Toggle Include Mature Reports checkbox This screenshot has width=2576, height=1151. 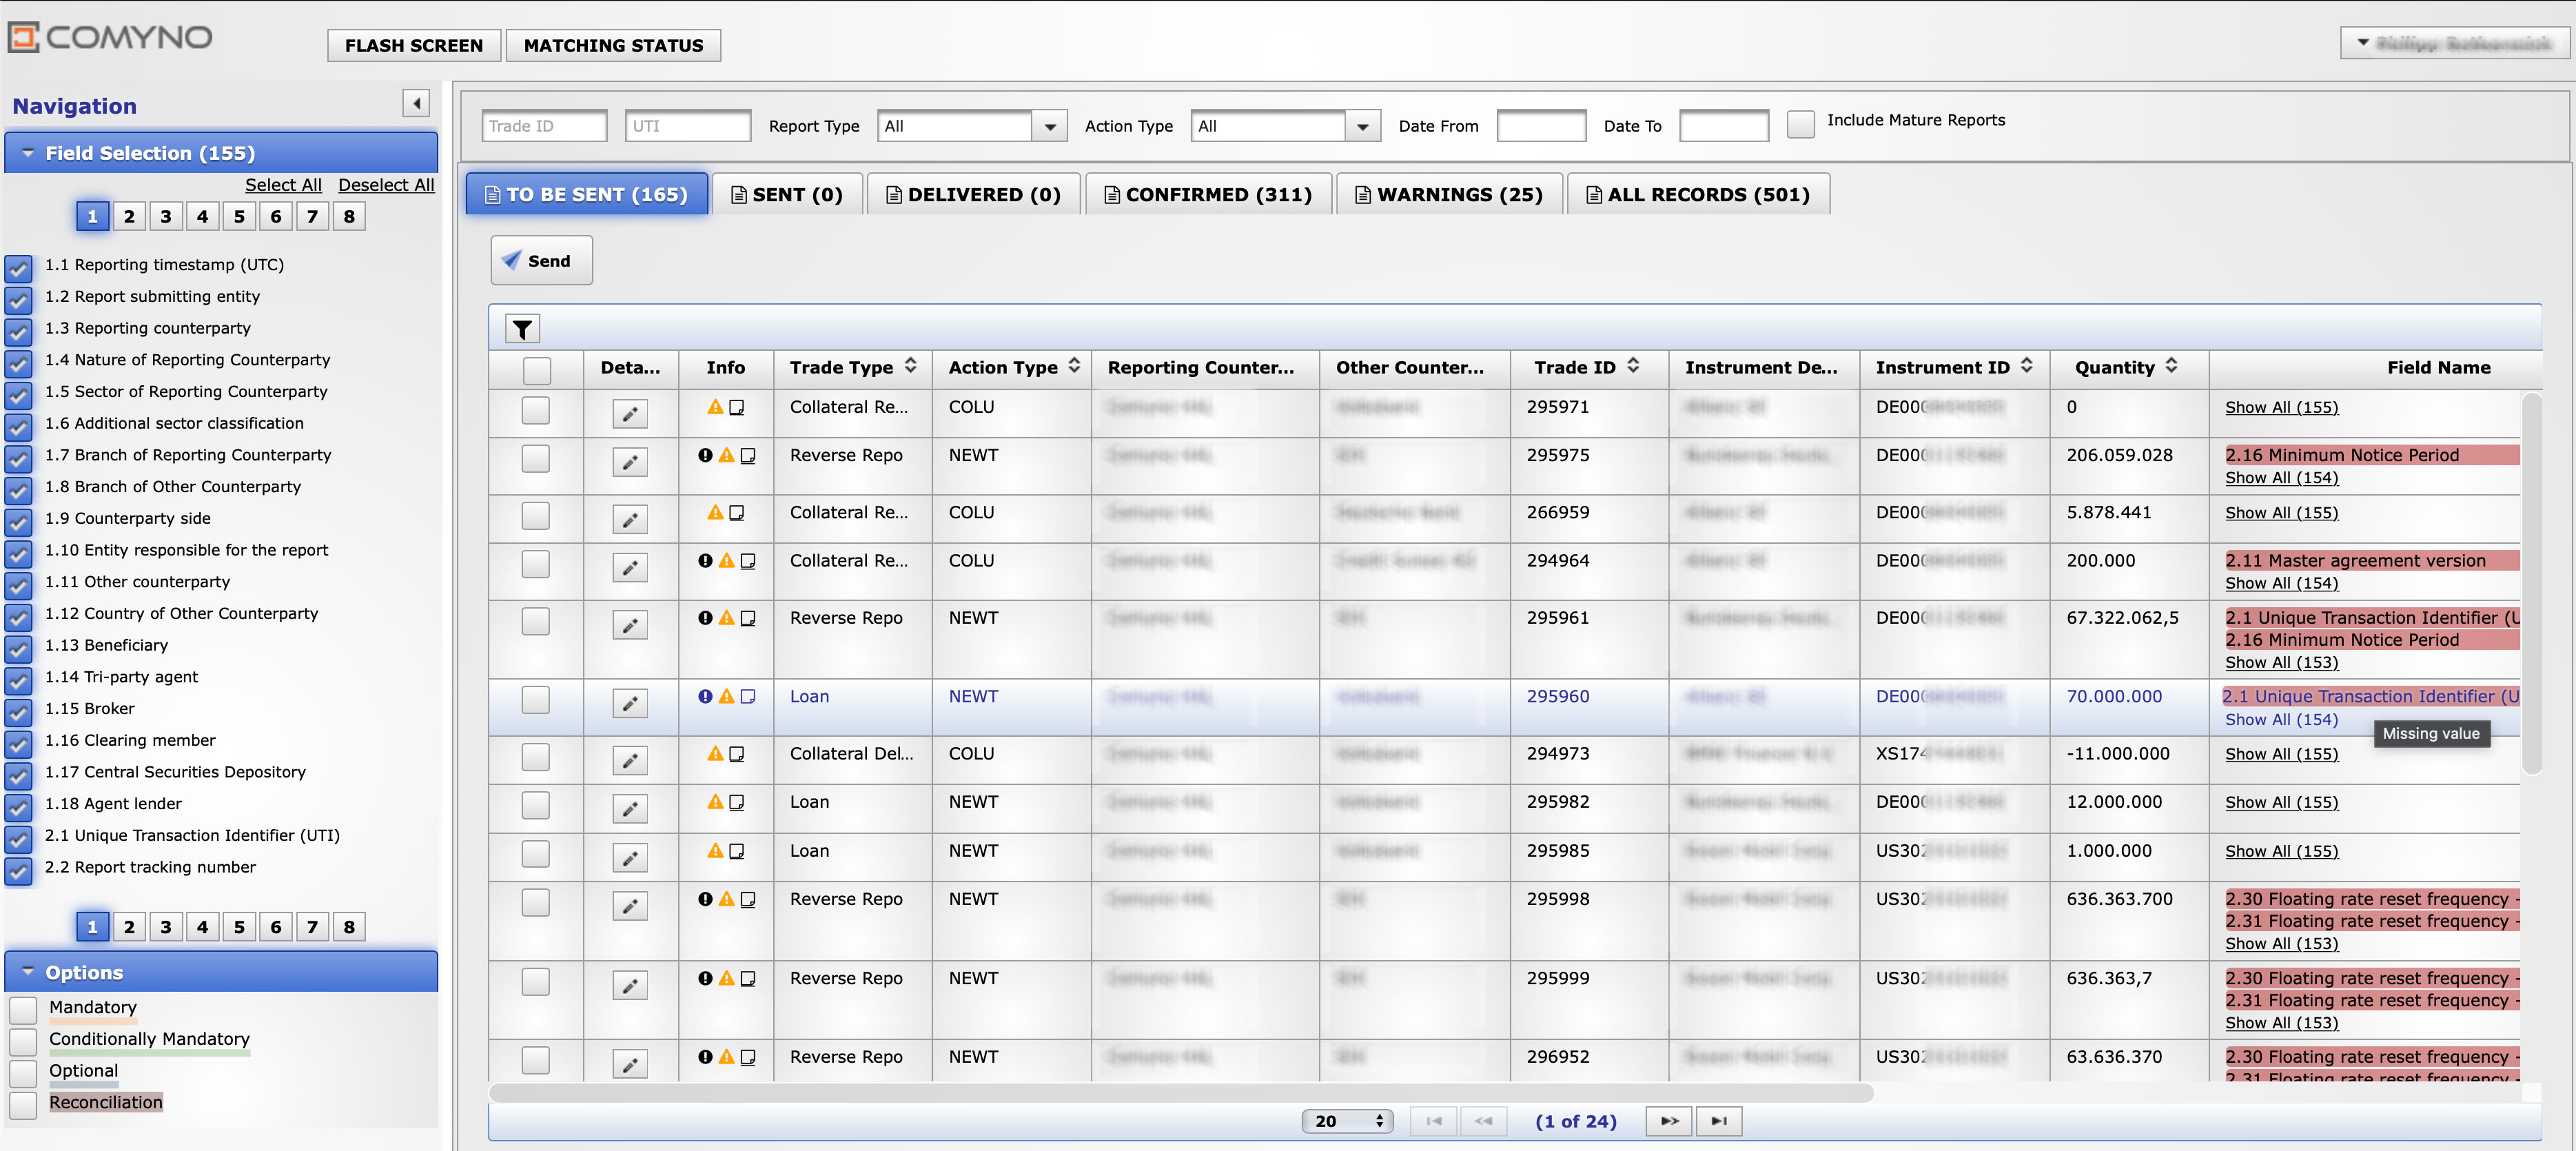tap(1800, 124)
